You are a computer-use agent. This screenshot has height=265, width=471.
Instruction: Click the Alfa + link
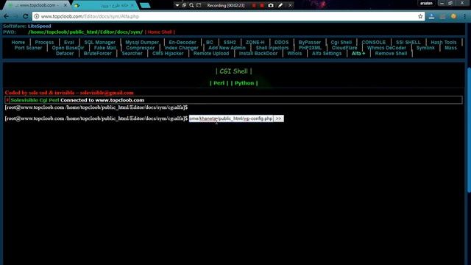(x=358, y=54)
